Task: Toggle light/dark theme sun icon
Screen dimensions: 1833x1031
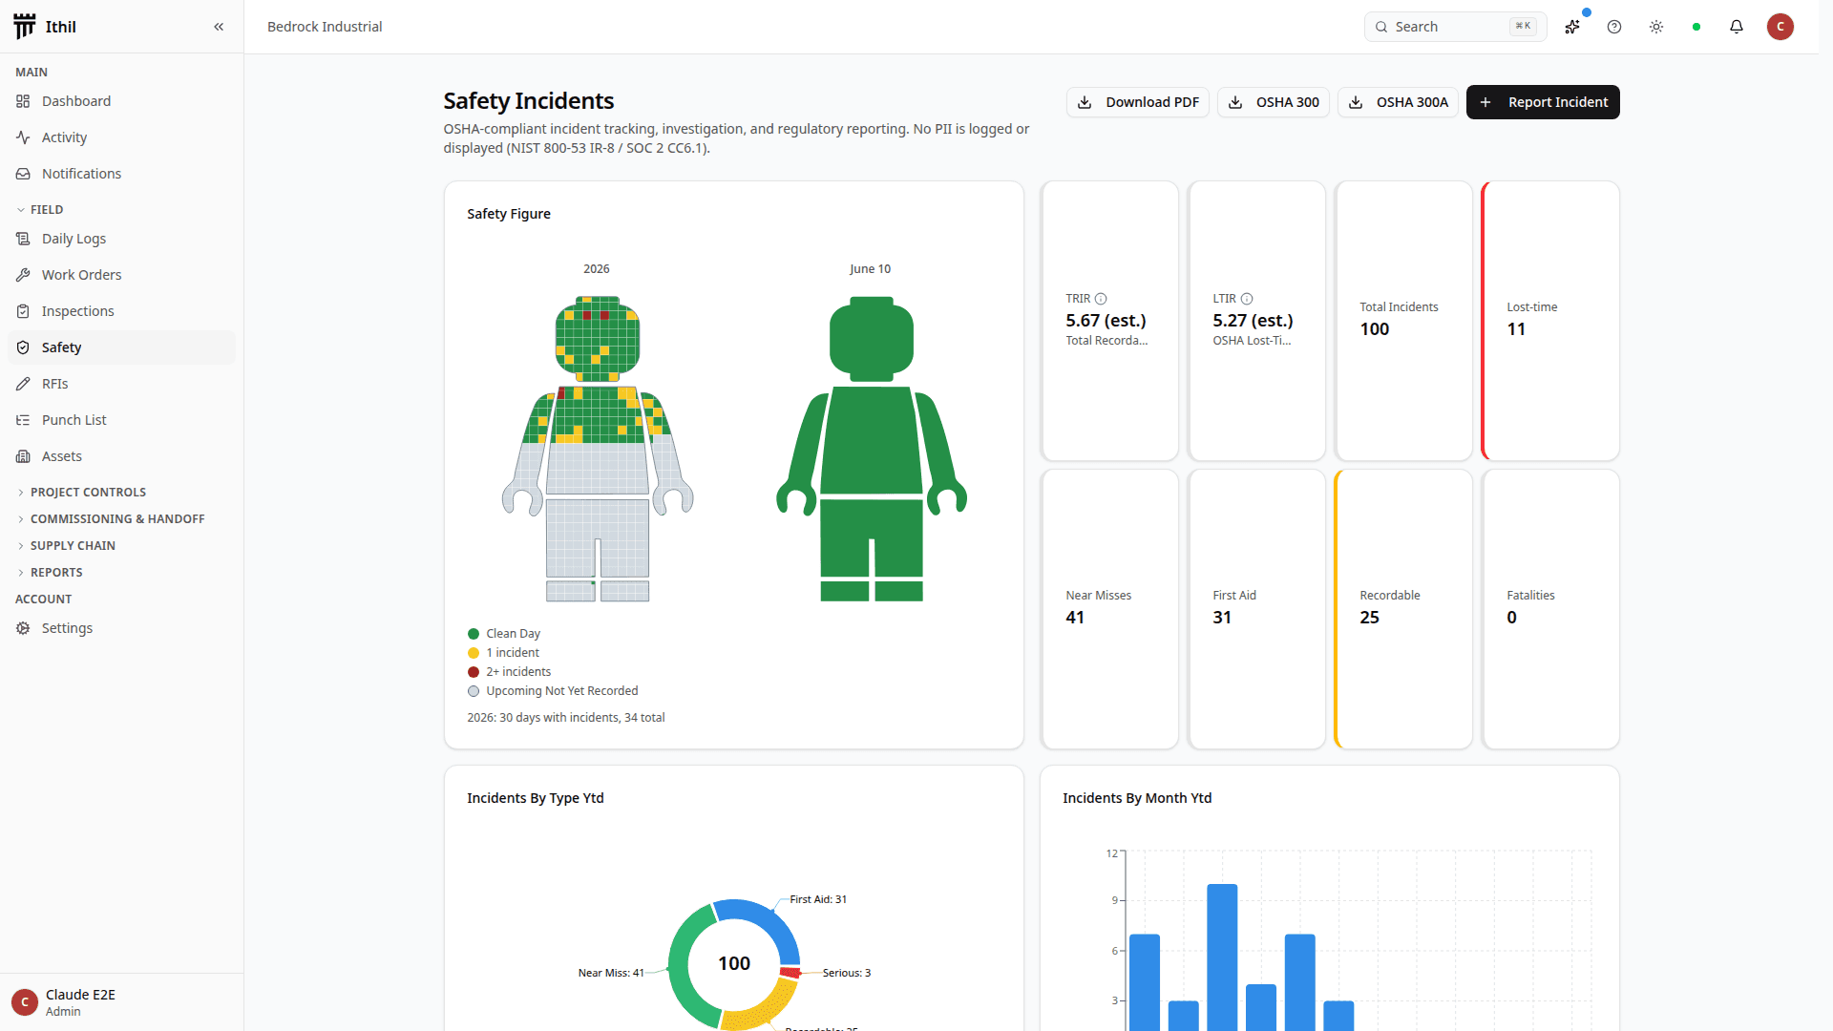Action: pos(1656,27)
